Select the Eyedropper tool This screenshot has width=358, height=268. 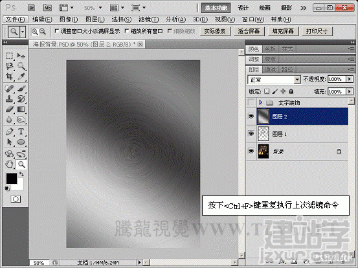(21, 76)
